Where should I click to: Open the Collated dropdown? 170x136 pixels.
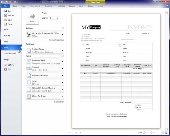pos(45,69)
